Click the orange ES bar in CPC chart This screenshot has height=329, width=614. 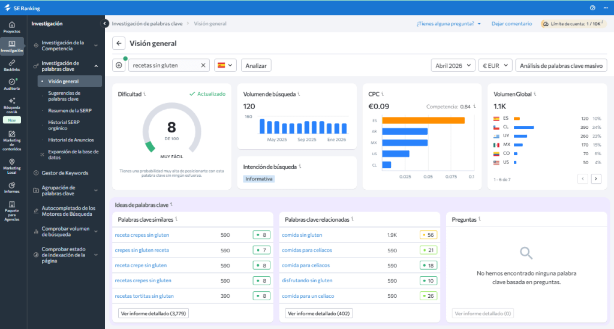(423, 120)
